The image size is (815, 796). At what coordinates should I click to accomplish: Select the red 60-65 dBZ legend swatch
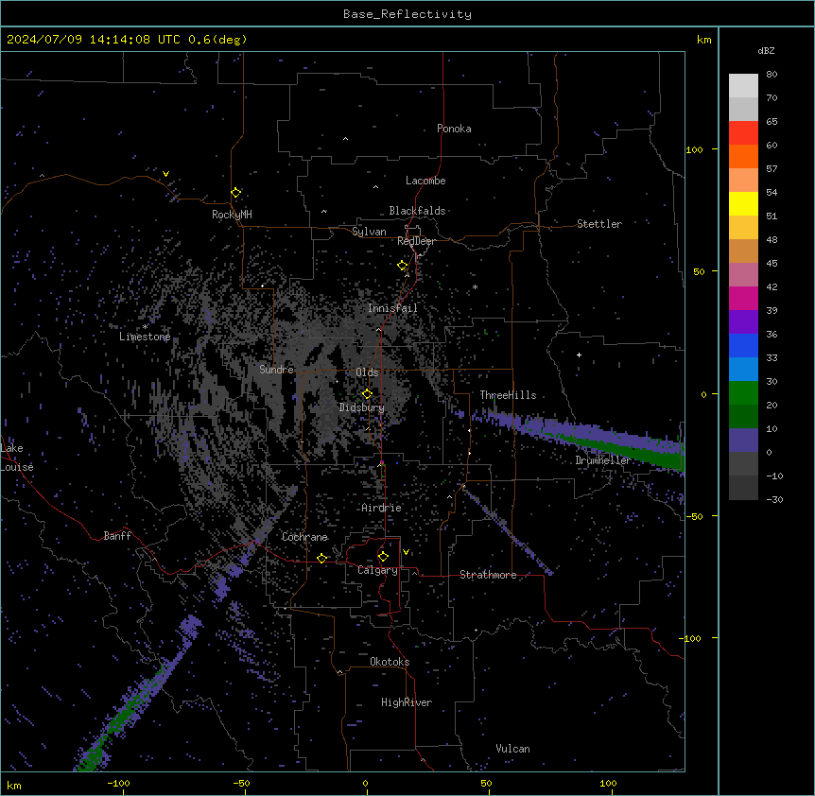point(743,133)
